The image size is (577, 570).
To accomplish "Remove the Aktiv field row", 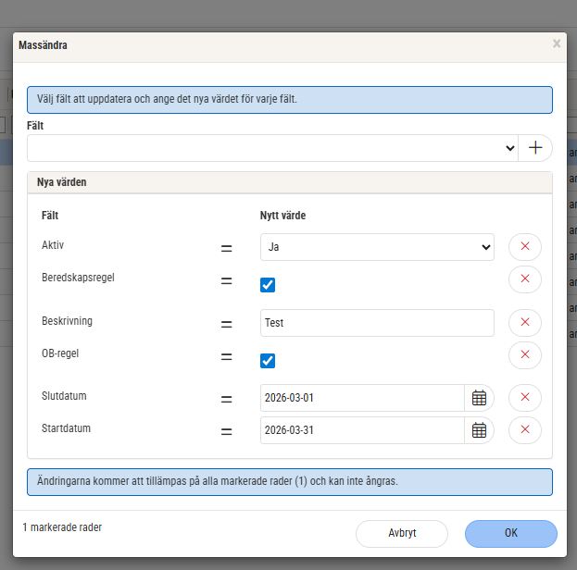I will [524, 247].
